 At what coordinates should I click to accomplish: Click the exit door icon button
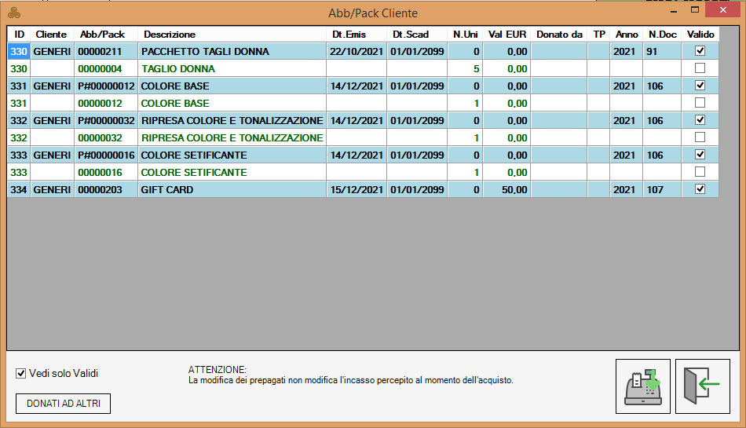coord(702,386)
